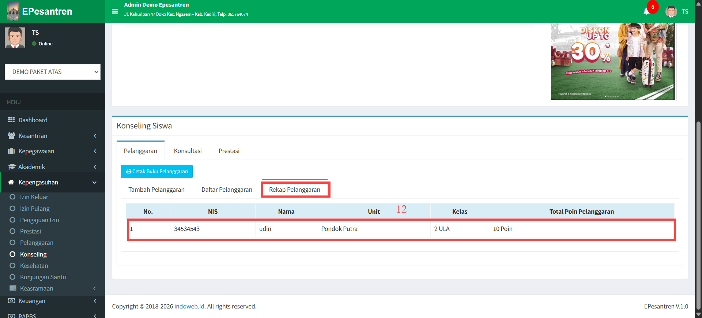
Task: Click the TS user avatar in header
Action: [671, 12]
